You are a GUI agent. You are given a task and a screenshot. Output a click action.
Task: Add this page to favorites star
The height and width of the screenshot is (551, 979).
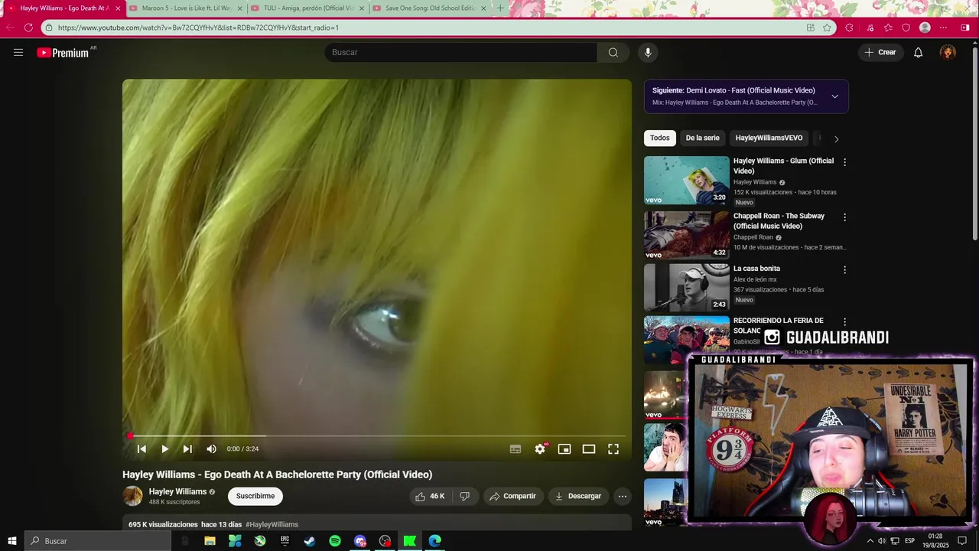pos(827,28)
